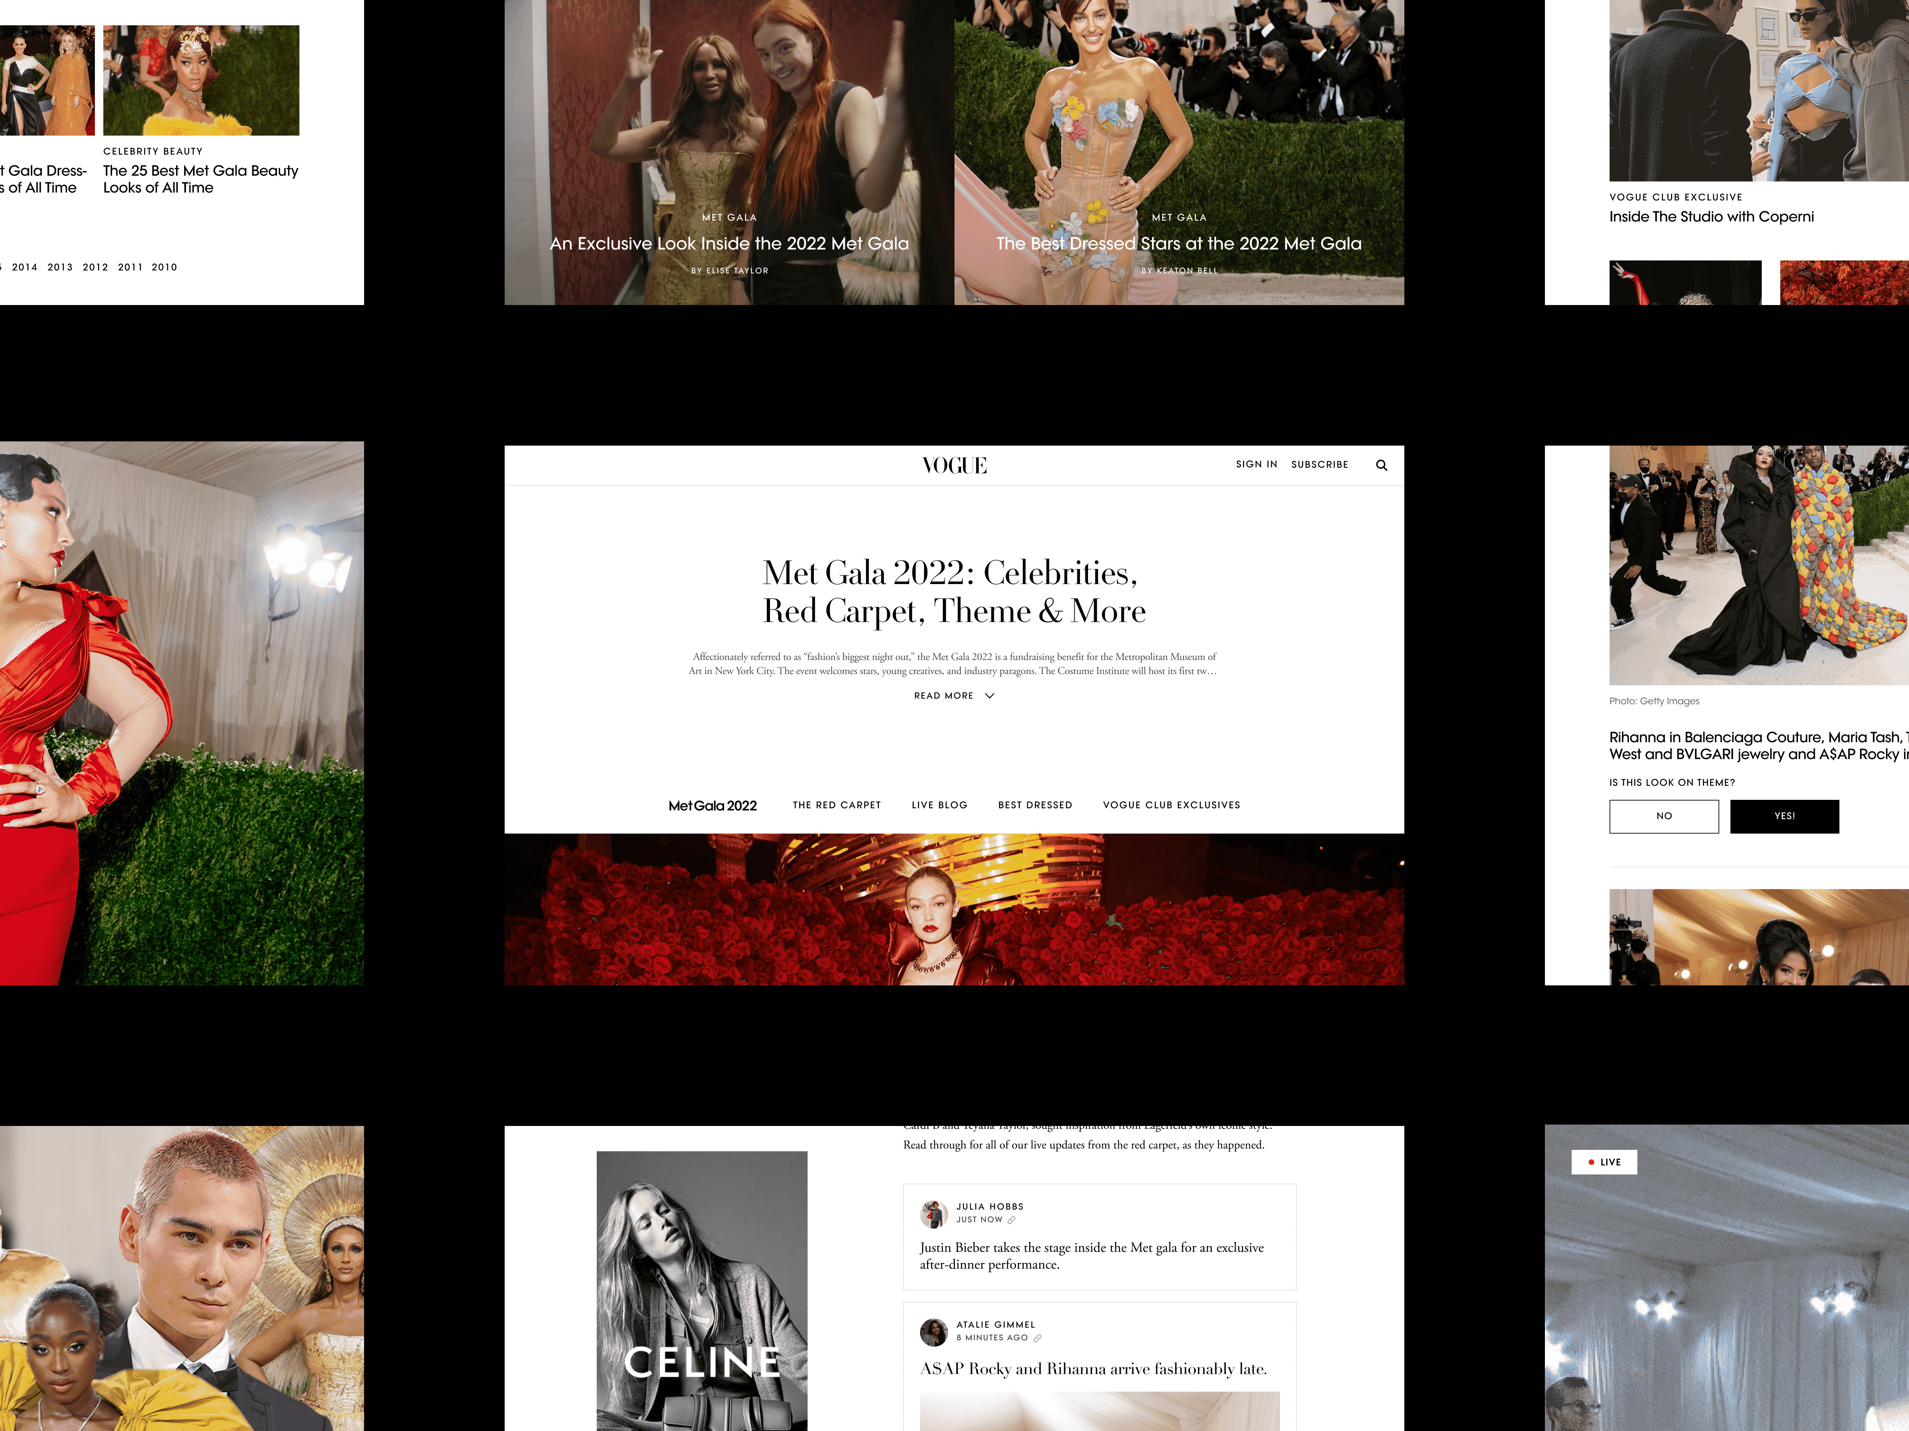The height and width of the screenshot is (1431, 1909).
Task: Click the Vogue logo in header
Action: click(x=954, y=465)
